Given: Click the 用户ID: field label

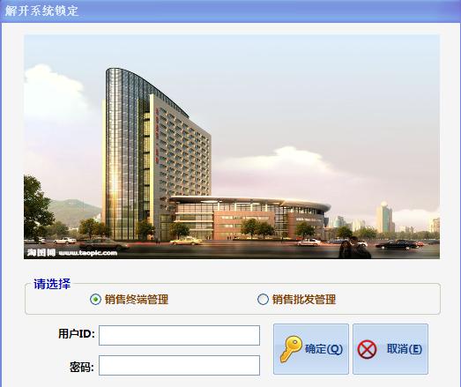Looking at the screenshot, I should point(77,334).
